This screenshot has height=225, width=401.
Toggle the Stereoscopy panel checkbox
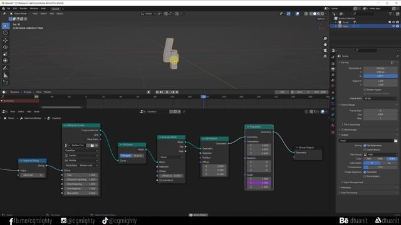pyautogui.click(x=343, y=129)
